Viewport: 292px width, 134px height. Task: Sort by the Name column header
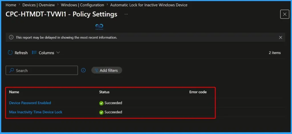14,92
